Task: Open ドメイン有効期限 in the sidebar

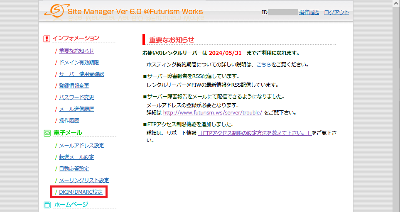Action: (x=79, y=63)
